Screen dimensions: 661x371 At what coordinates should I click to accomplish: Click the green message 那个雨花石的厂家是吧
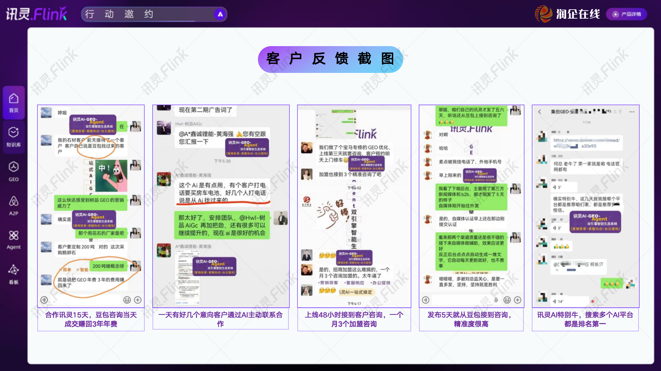pos(101,233)
